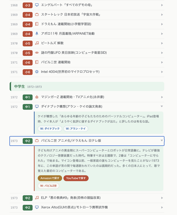Expand the スタートレック row arrow
This screenshot has width=177, height=215.
click(162, 15)
